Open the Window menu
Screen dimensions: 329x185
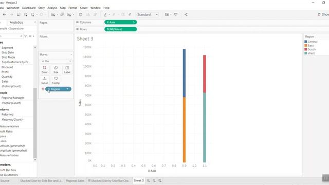coord(96,8)
